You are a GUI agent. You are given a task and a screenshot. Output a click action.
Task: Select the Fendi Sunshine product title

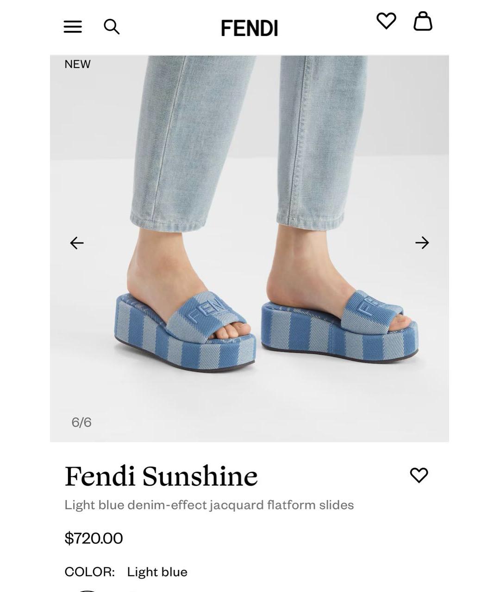(x=161, y=476)
